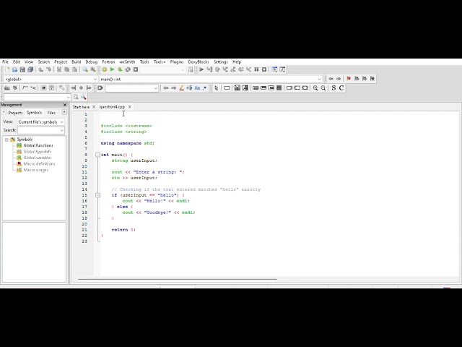The width and height of the screenshot is (462, 347).
Task: Redo the last undone edit
Action: pyautogui.click(x=48, y=69)
